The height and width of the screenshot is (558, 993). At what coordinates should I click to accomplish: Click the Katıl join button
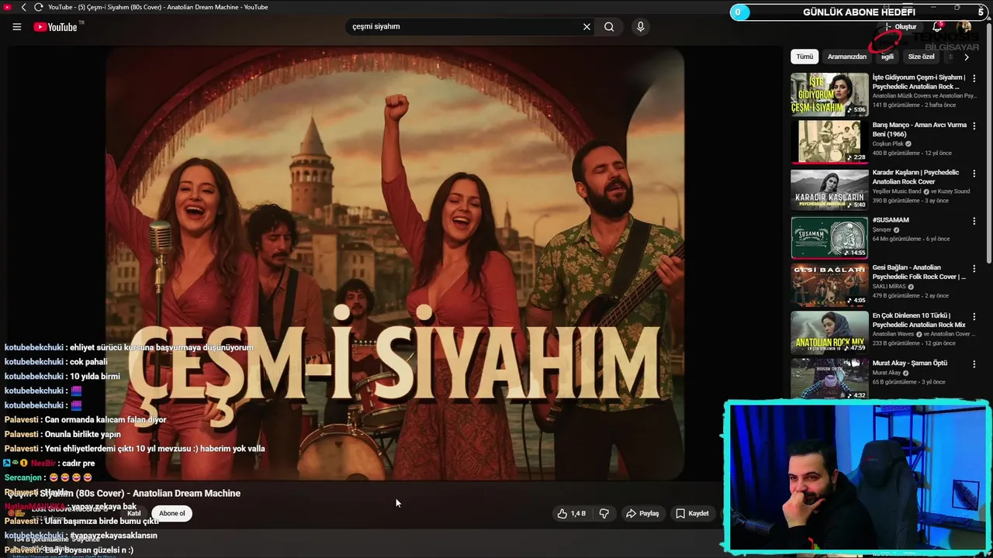(134, 513)
